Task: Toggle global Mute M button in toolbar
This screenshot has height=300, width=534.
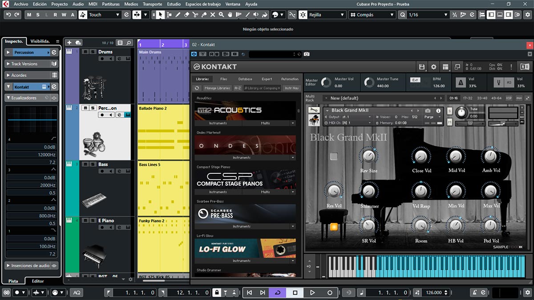Action: click(30, 15)
